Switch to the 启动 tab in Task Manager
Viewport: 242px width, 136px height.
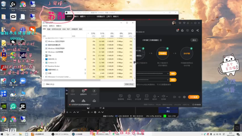tap(64, 29)
